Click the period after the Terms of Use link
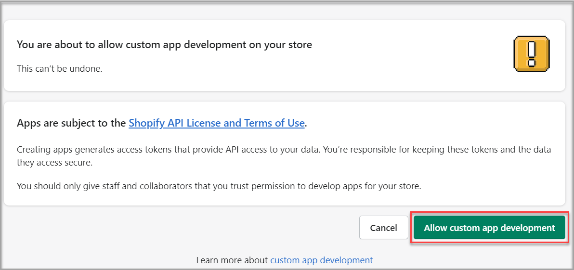The width and height of the screenshot is (574, 270). (x=306, y=123)
